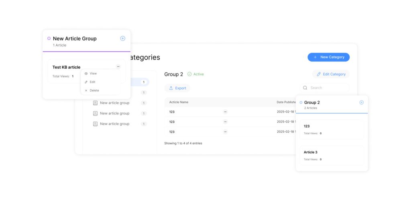Click the purple circle beside New Article Group

(49, 39)
